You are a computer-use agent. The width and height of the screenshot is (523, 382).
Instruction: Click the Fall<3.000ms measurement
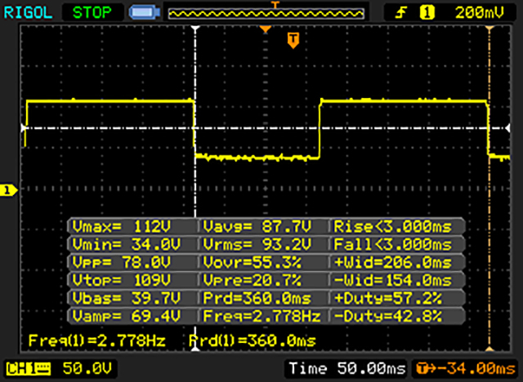coord(393,245)
